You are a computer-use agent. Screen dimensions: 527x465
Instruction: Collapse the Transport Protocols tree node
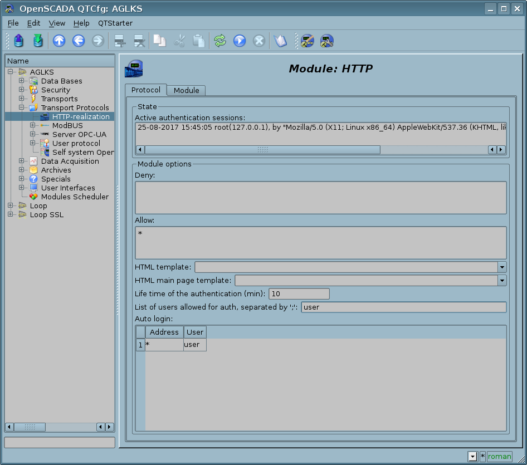pyautogui.click(x=21, y=107)
